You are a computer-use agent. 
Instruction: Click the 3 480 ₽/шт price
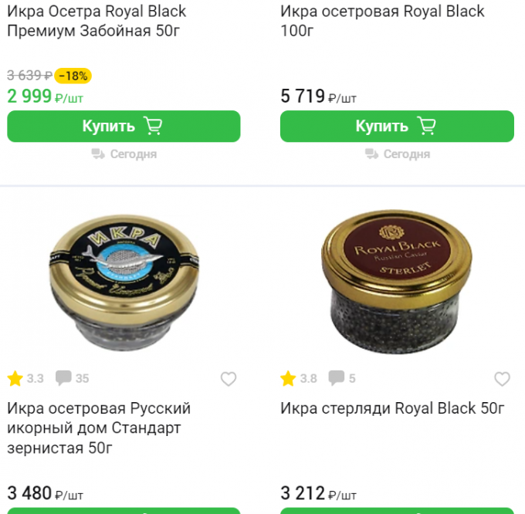coord(46,493)
